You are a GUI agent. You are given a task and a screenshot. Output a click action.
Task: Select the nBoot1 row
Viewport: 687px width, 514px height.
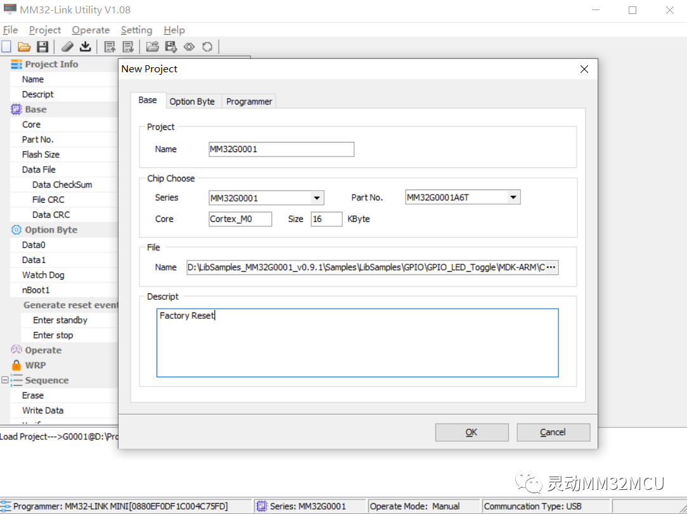65,290
